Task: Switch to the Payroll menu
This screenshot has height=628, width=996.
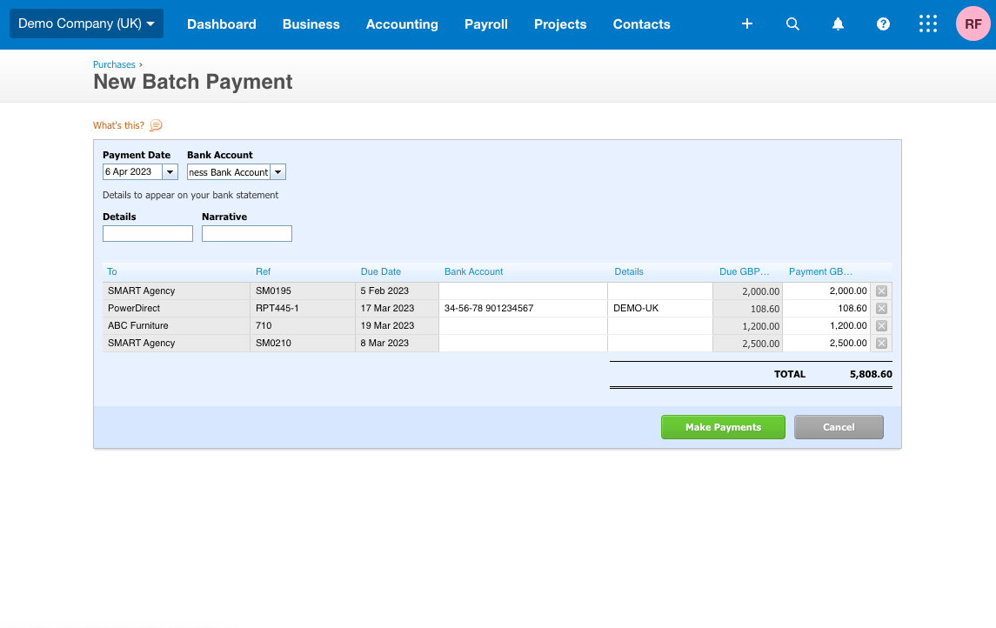Action: (x=486, y=24)
